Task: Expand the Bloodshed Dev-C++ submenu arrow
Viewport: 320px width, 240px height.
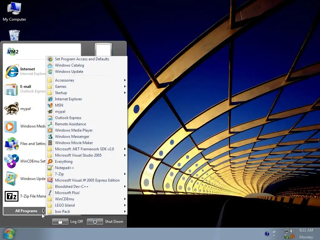Action: click(x=125, y=187)
